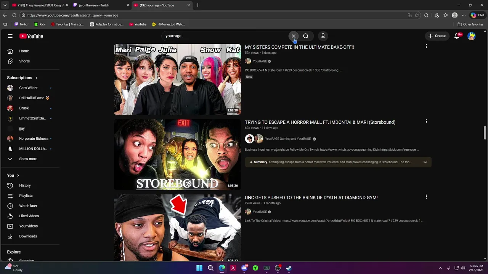Add this page to favorites with the star icon
Image resolution: width=488 pixels, height=274 pixels.
[417, 15]
